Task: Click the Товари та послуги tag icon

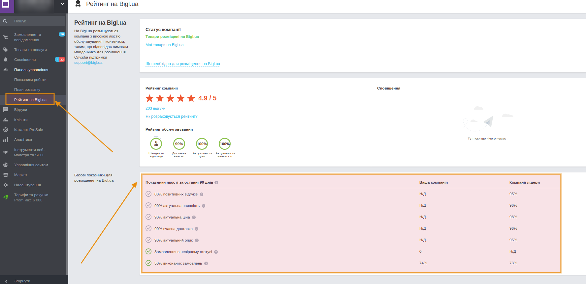Action: (6, 50)
